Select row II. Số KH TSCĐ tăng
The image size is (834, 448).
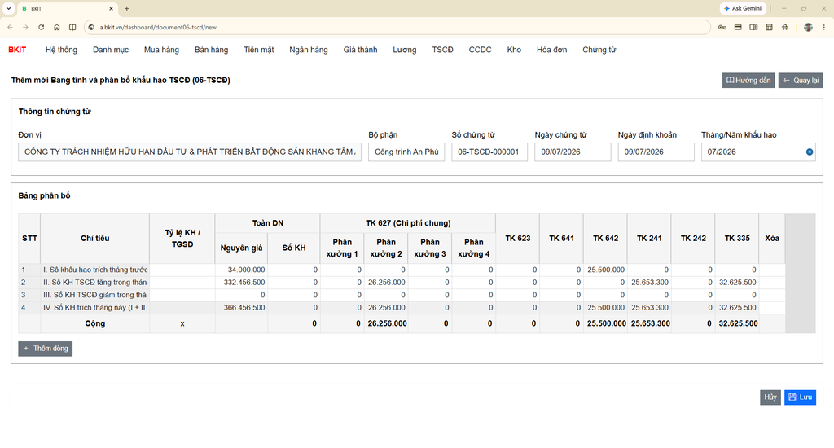pos(94,283)
